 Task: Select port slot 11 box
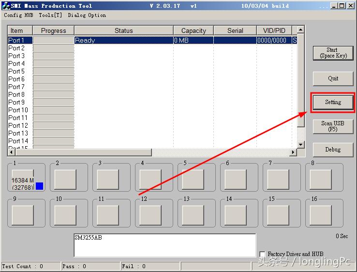(108, 215)
